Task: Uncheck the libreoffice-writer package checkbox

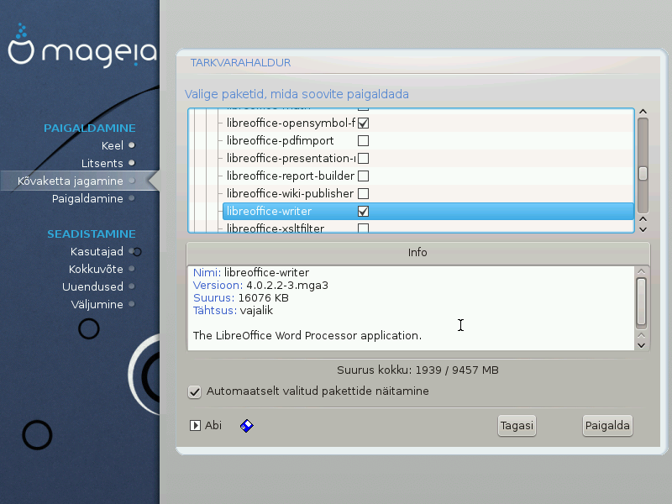Action: point(363,212)
